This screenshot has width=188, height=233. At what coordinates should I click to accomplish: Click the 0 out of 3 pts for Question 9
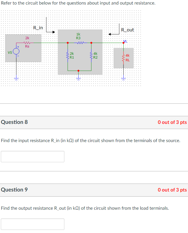(172, 190)
